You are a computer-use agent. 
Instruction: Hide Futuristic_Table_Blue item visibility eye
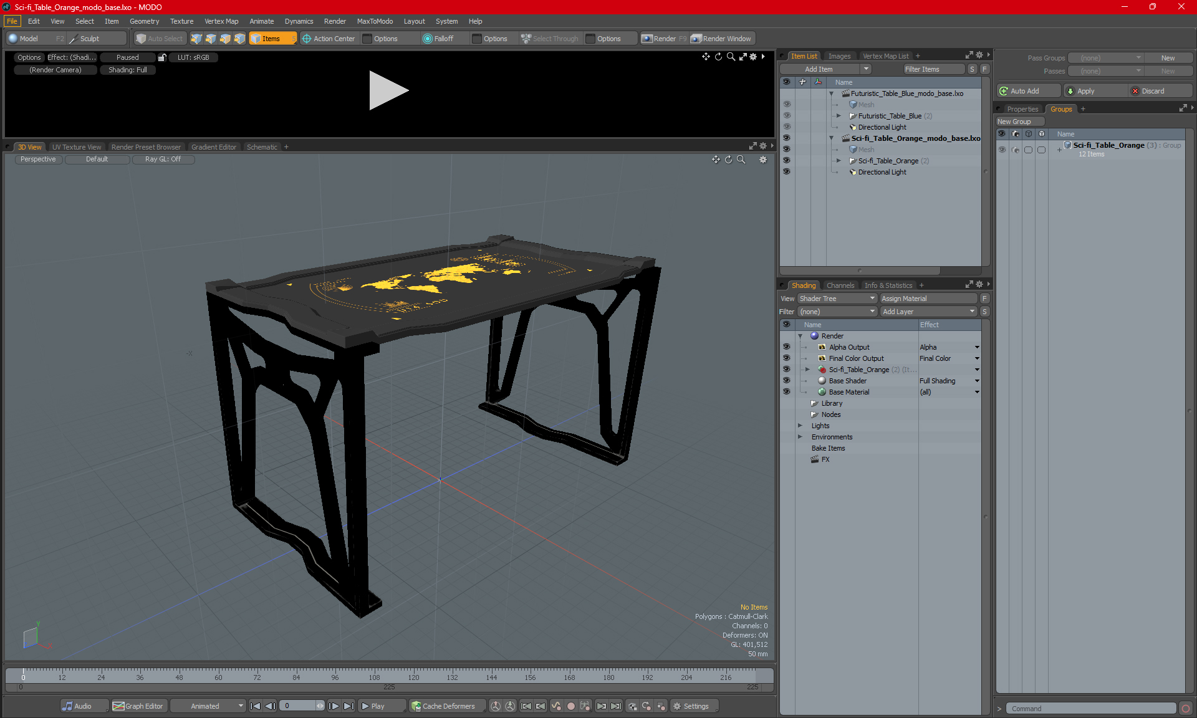787,116
